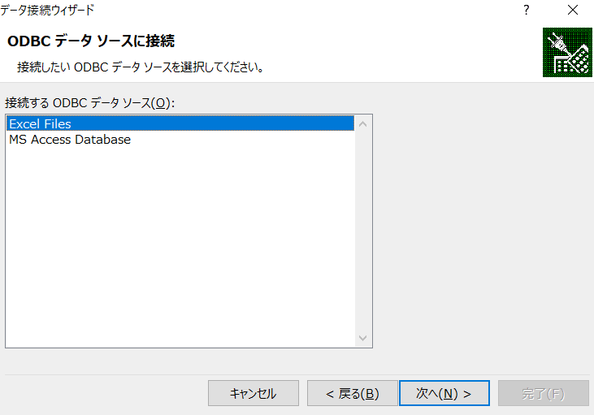
Task: Go back with the 戻る(B) button
Action: 352,394
